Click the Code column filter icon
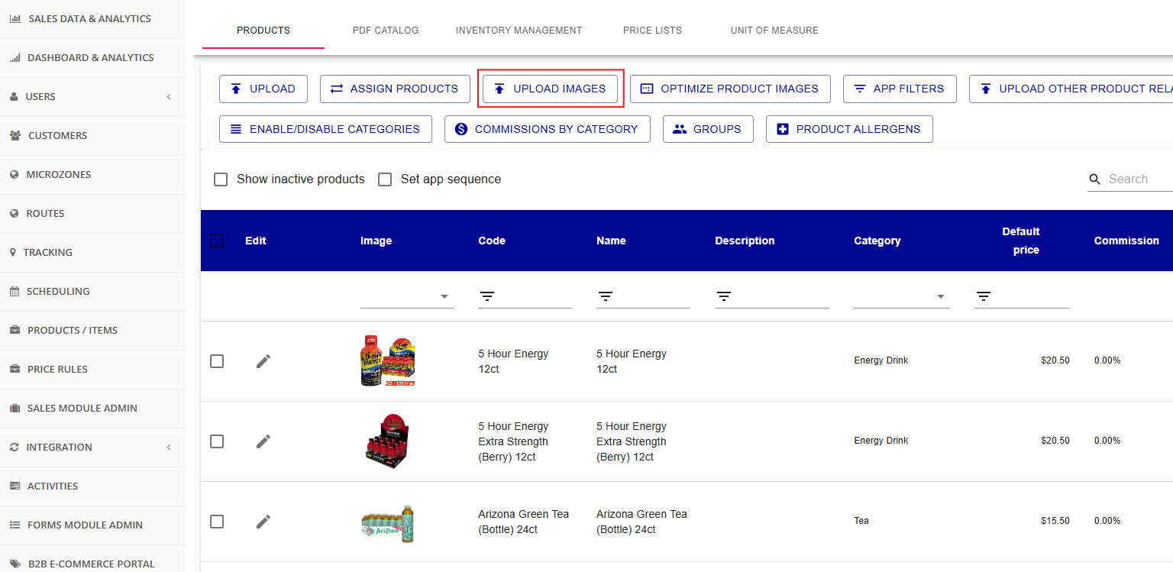 487,296
